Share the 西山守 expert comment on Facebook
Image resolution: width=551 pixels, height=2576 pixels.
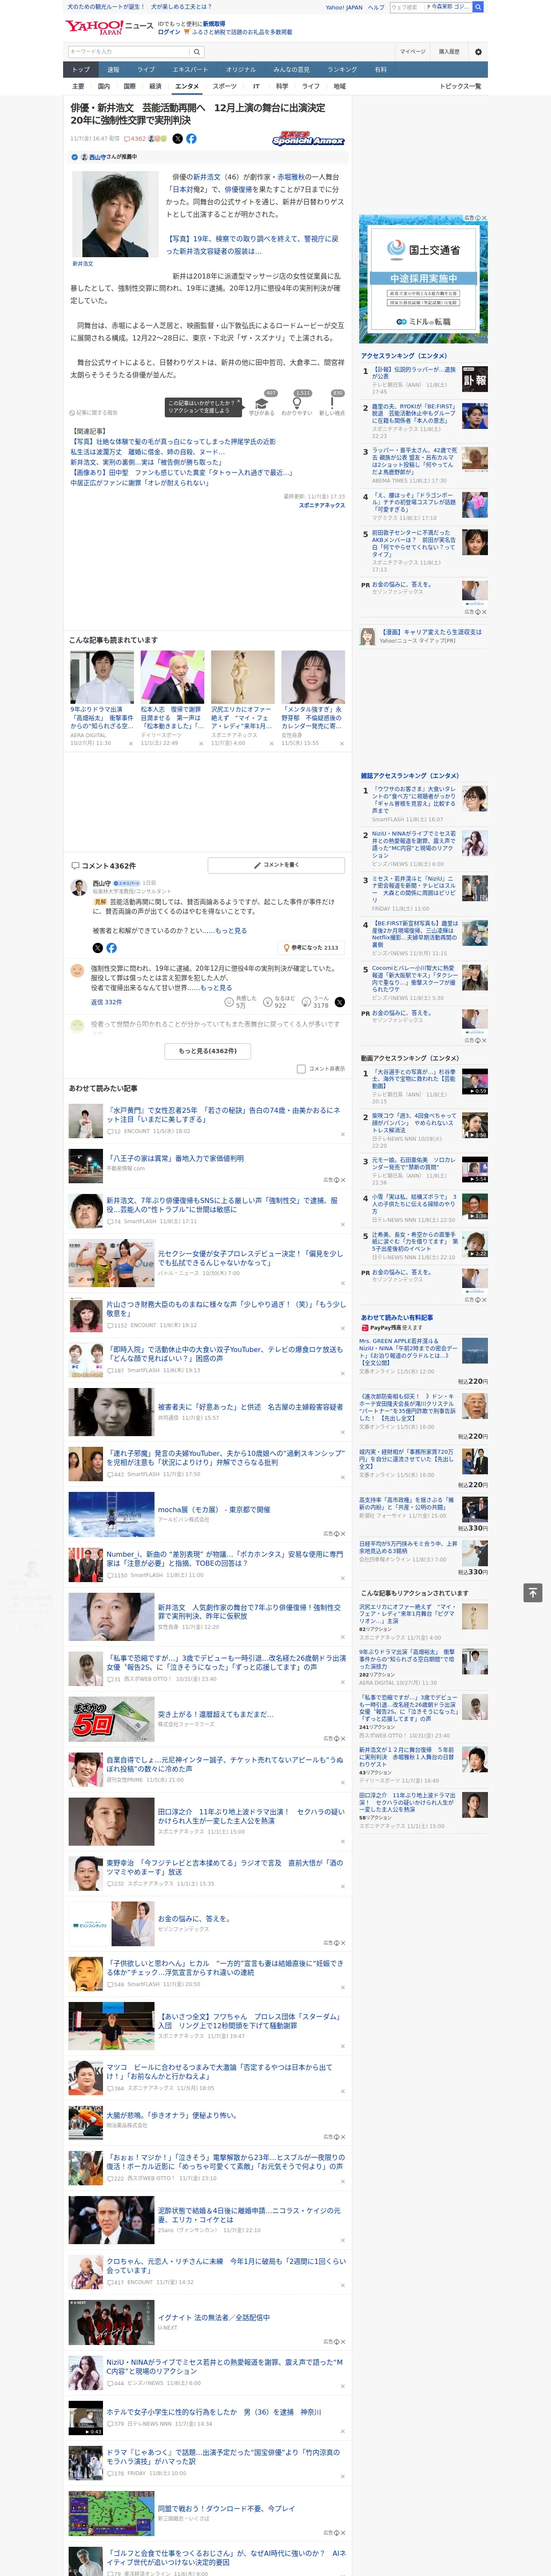pyautogui.click(x=111, y=947)
